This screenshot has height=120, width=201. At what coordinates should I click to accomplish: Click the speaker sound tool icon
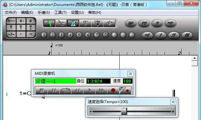[x=109, y=23]
